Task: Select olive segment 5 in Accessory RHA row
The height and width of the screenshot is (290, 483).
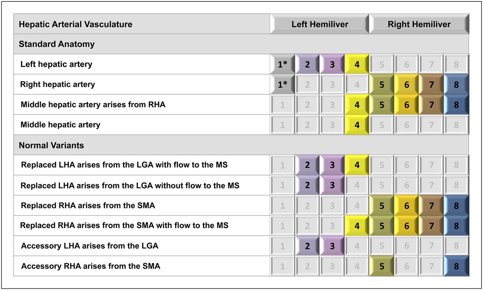Action: click(382, 266)
